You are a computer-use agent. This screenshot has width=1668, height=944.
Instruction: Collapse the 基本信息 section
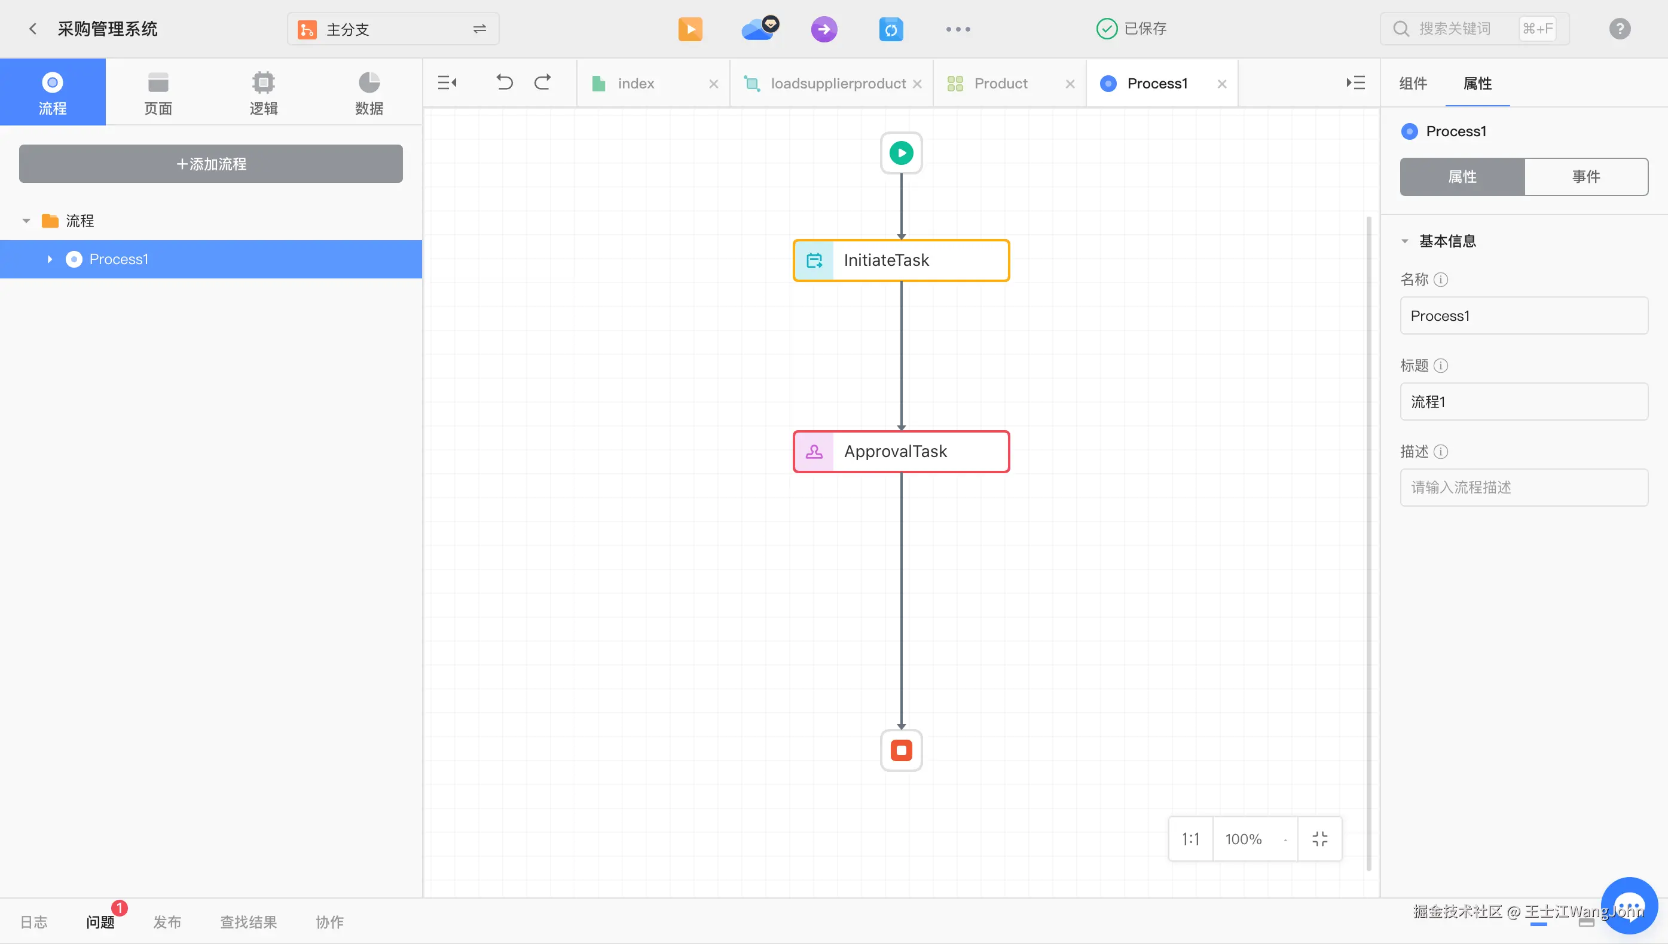coord(1404,241)
